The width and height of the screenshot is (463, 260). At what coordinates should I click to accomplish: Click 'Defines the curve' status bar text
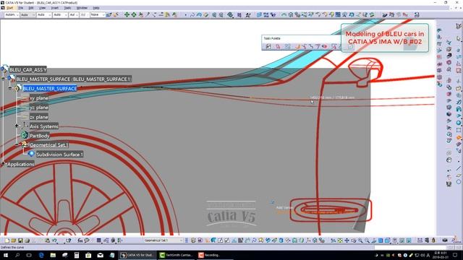point(12,247)
